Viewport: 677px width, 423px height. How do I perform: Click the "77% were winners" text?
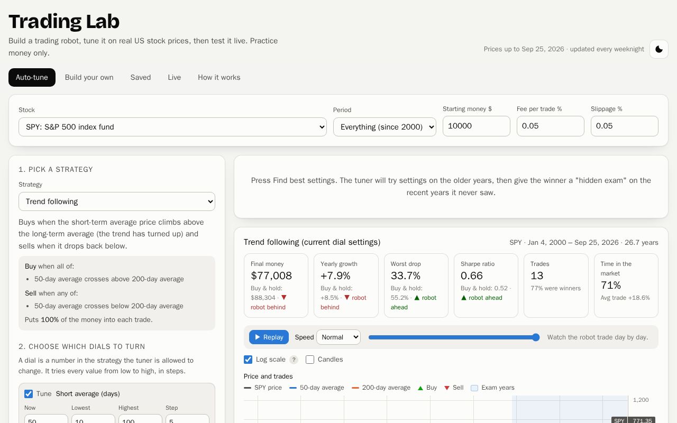coord(556,288)
